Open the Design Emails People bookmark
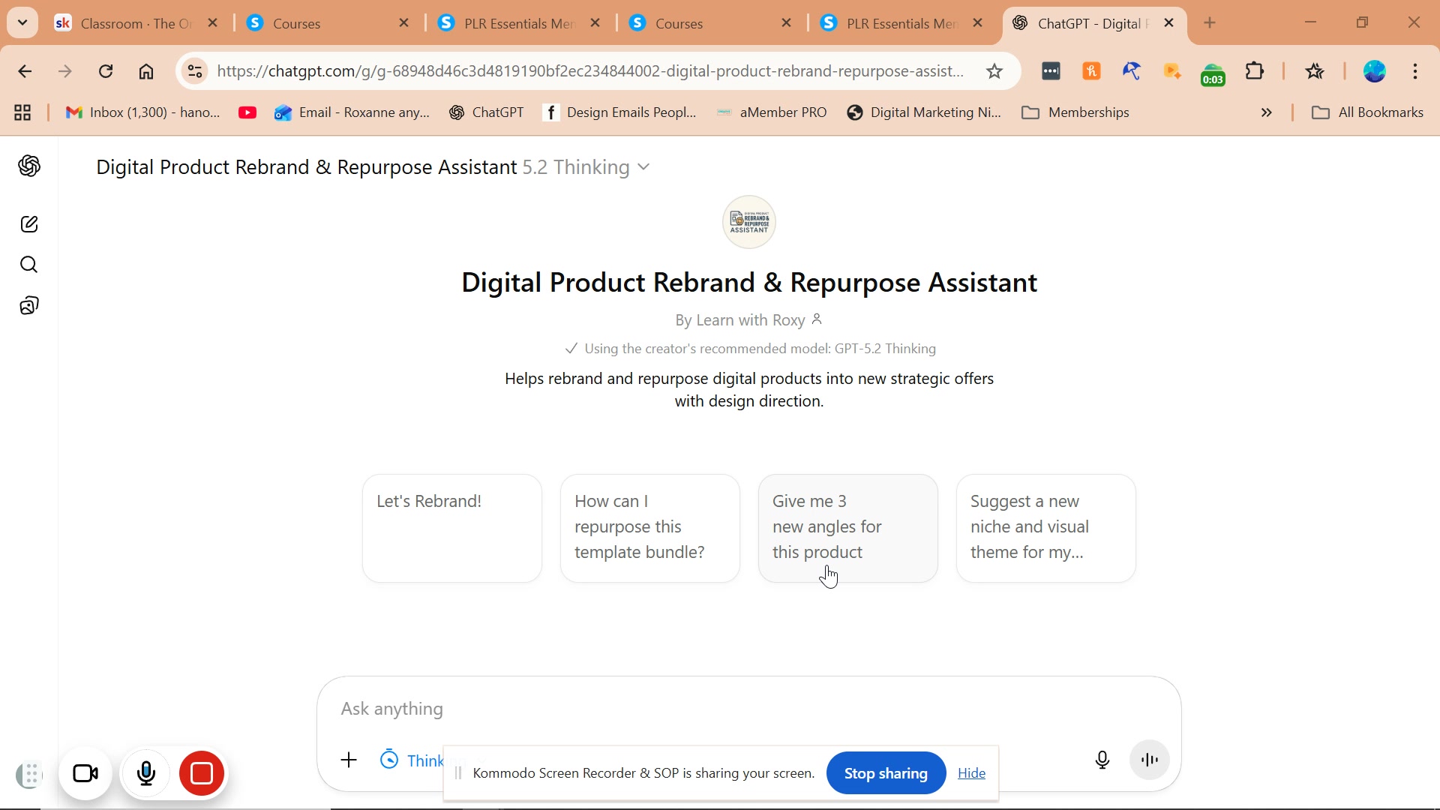The height and width of the screenshot is (810, 1440). pyautogui.click(x=619, y=112)
